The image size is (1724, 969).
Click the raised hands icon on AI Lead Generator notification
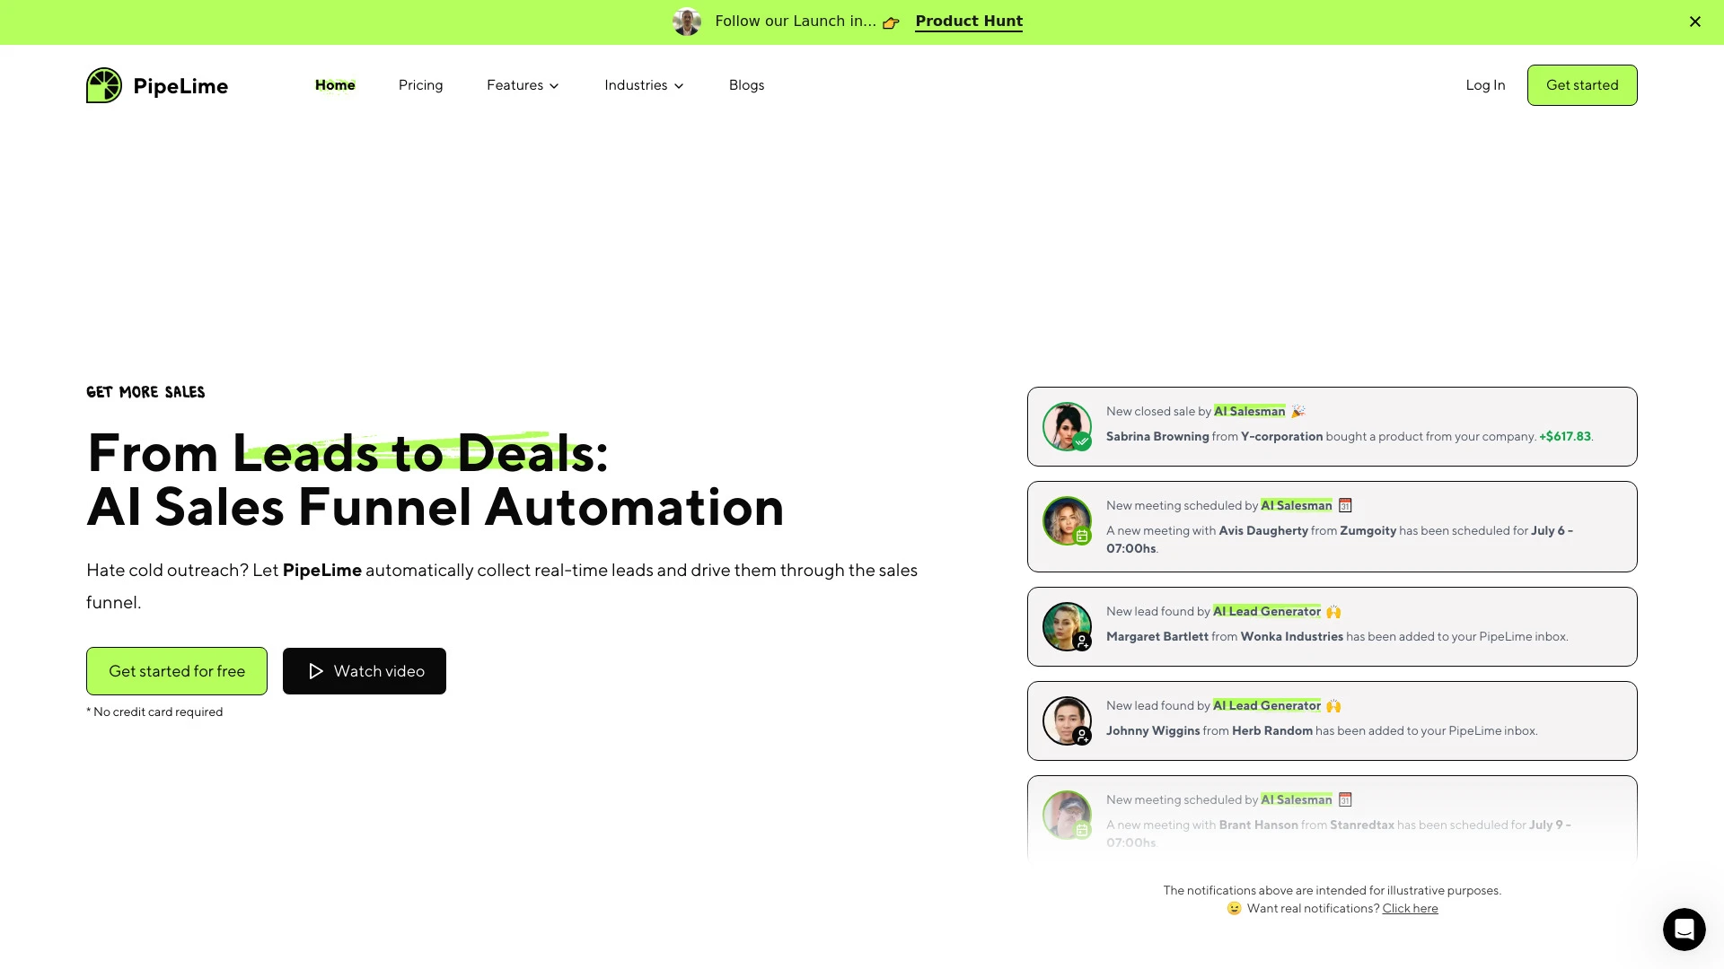1334,610
